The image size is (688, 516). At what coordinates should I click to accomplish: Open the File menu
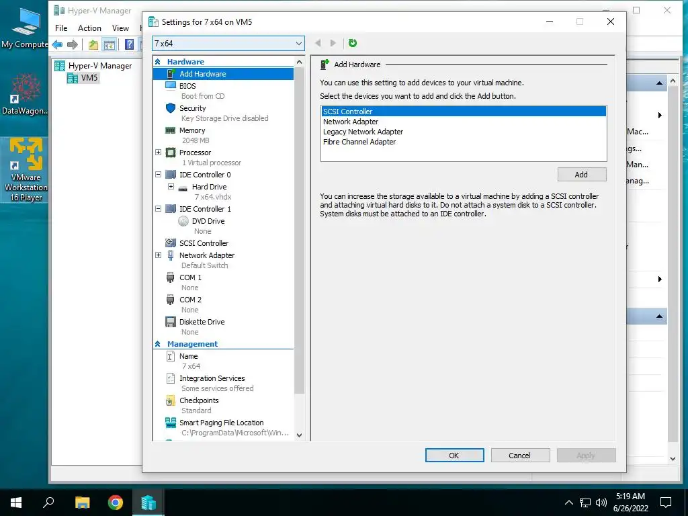tap(61, 28)
